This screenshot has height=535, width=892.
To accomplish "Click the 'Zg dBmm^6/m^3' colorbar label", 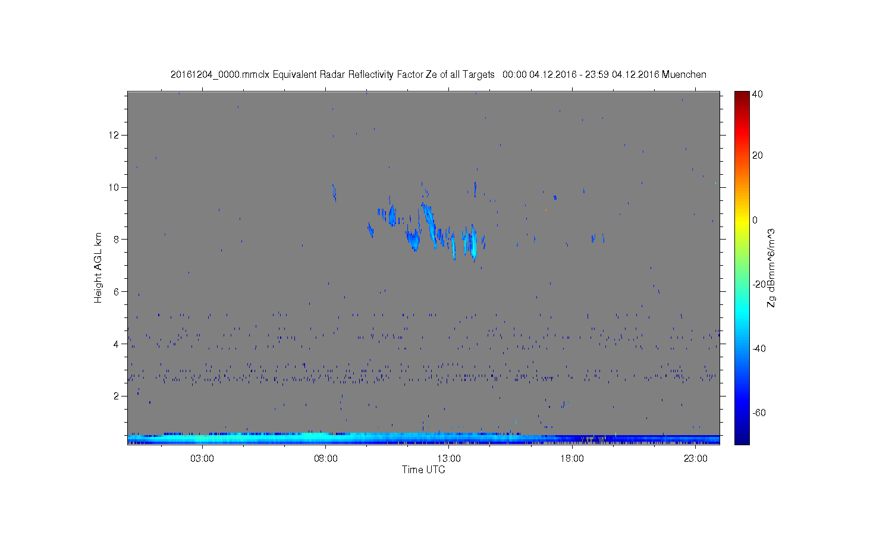I will (771, 267).
